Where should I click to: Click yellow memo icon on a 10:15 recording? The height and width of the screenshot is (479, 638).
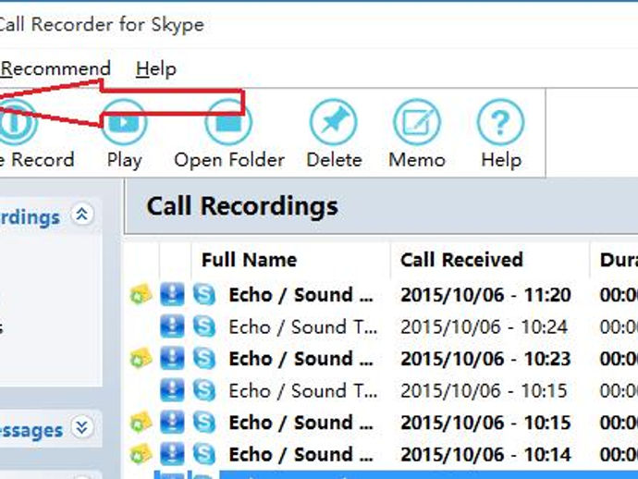[x=141, y=422]
